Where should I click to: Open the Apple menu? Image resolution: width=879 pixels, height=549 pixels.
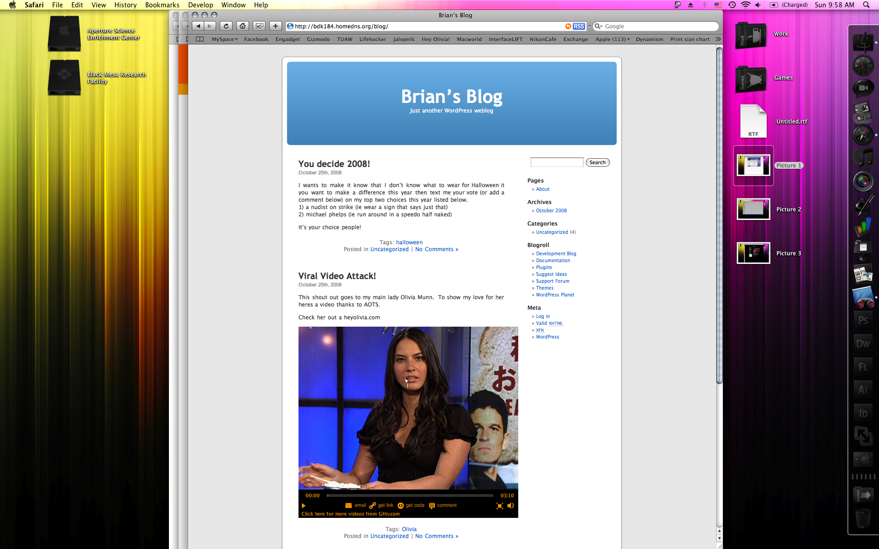click(x=12, y=5)
